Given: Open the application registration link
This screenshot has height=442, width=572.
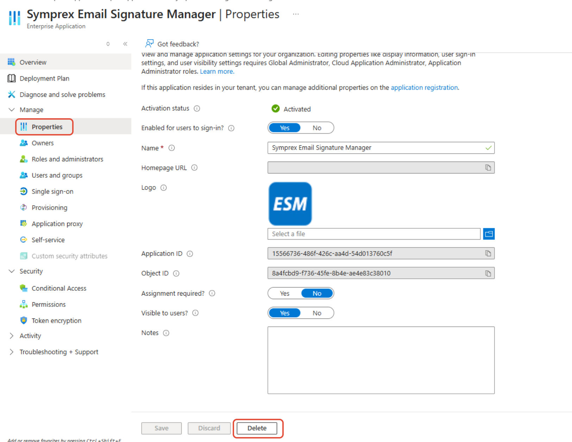Looking at the screenshot, I should pyautogui.click(x=424, y=88).
